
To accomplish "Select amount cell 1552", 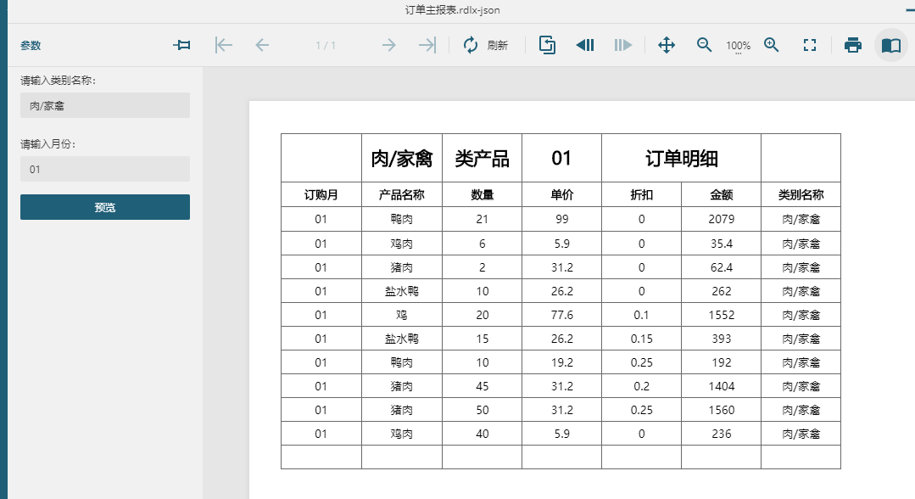I will tap(722, 315).
